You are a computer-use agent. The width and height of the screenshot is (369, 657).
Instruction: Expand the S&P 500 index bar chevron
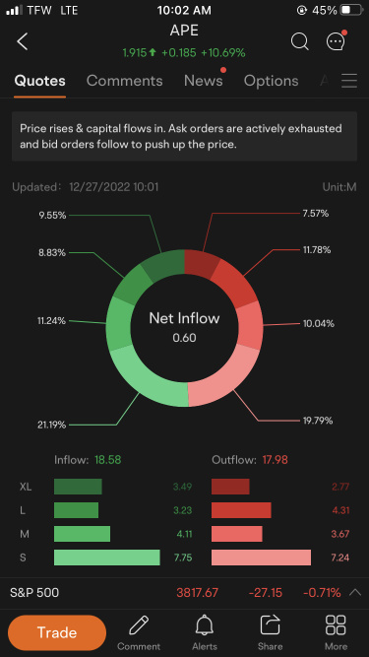pos(355,592)
